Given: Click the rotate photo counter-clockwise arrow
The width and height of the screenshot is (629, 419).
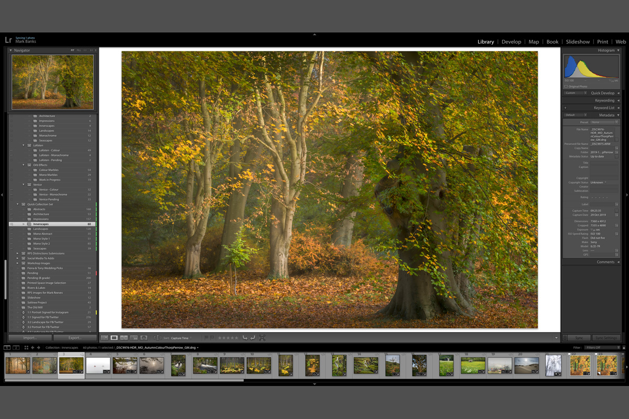Looking at the screenshot, I should pyautogui.click(x=244, y=338).
